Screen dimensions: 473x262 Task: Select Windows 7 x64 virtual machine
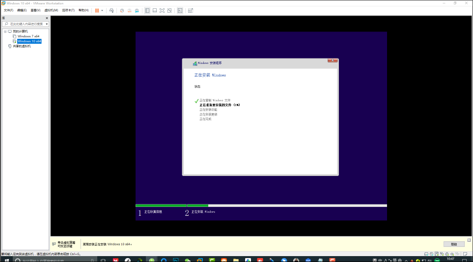coord(28,36)
